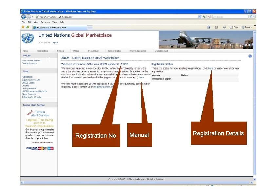Click the UN emblem logo
The height and width of the screenshot is (195, 276).
[28, 38]
